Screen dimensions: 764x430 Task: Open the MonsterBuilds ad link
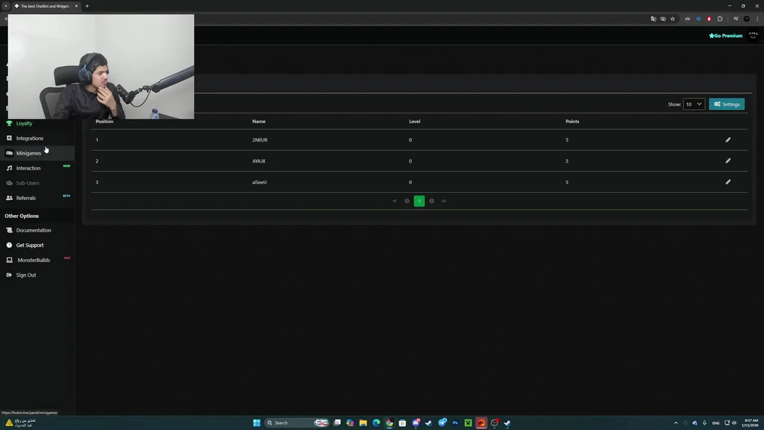(33, 260)
